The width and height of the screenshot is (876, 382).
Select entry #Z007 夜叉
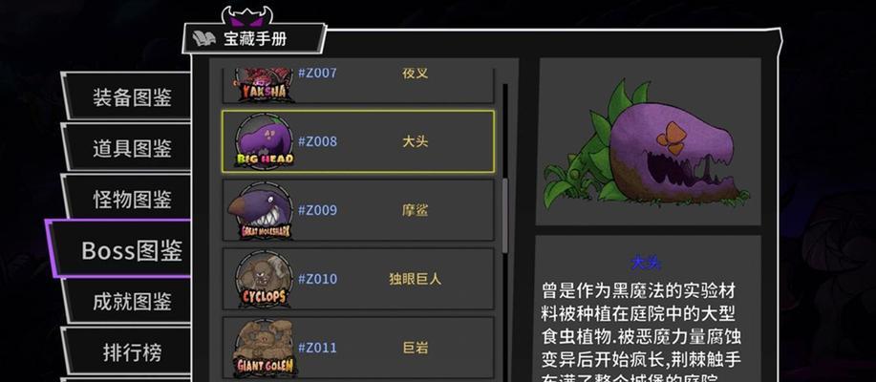(x=358, y=85)
